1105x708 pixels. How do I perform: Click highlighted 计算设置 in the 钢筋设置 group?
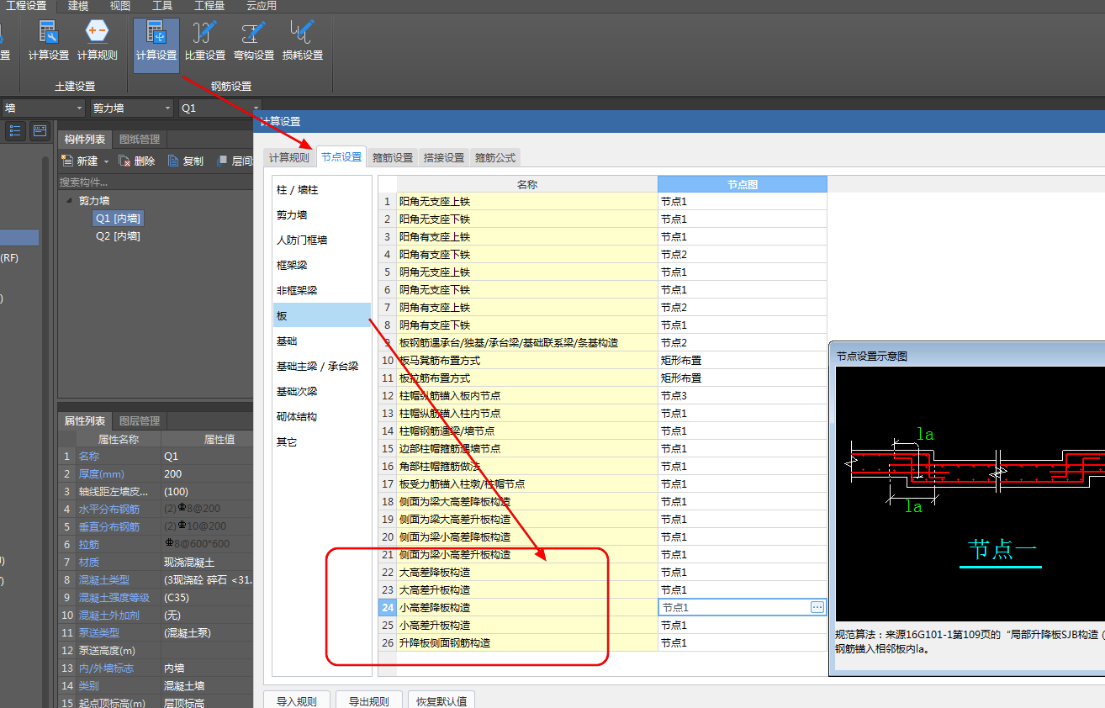[156, 45]
